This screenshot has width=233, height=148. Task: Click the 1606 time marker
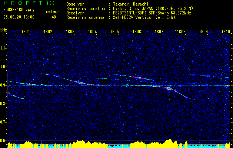click(137, 31)
